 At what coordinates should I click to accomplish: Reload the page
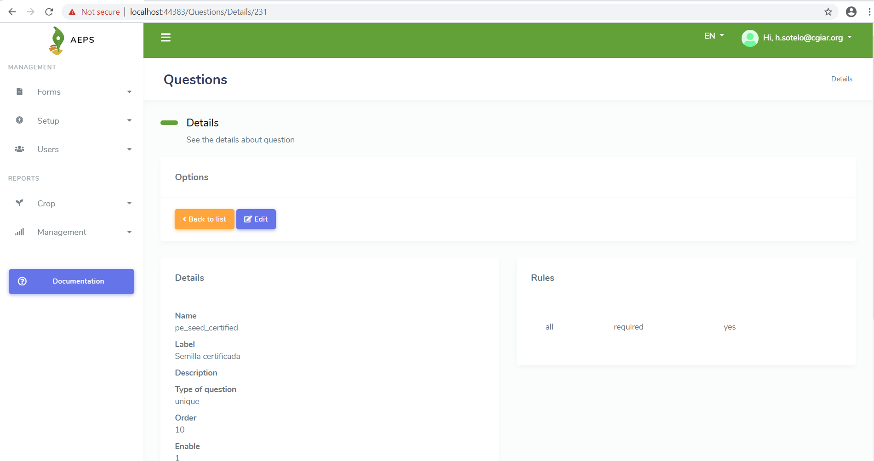(x=49, y=11)
